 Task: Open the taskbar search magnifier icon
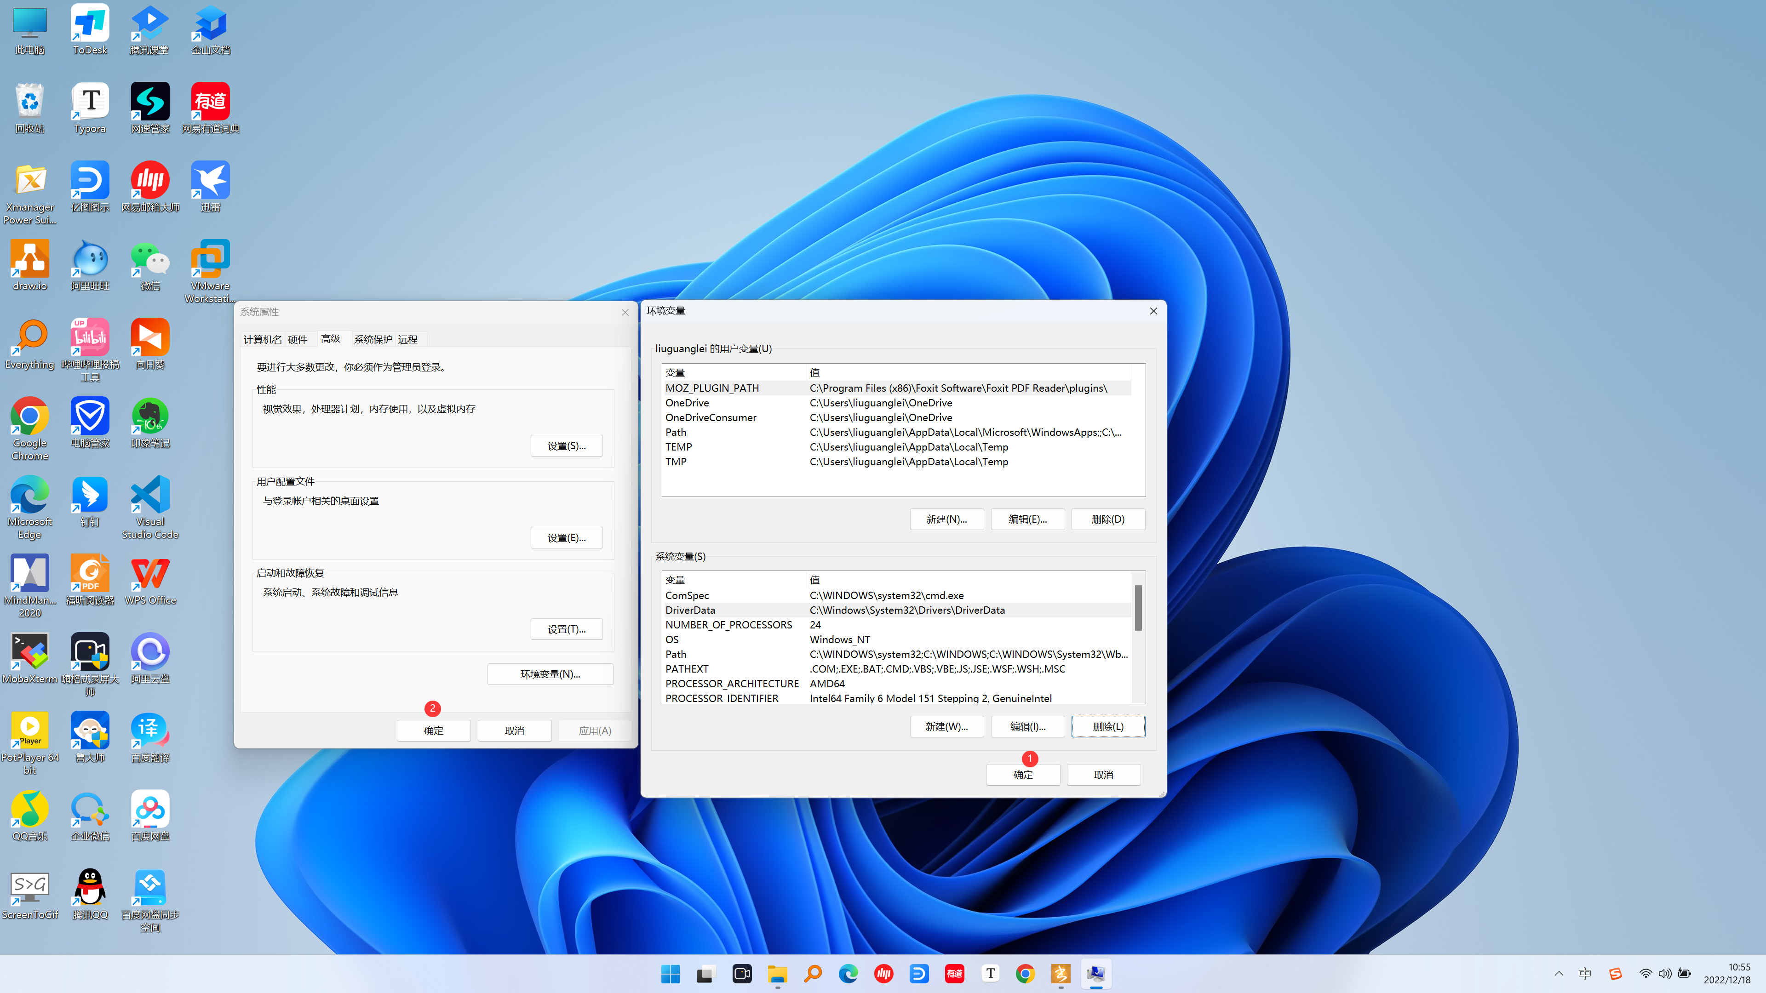(x=812, y=974)
